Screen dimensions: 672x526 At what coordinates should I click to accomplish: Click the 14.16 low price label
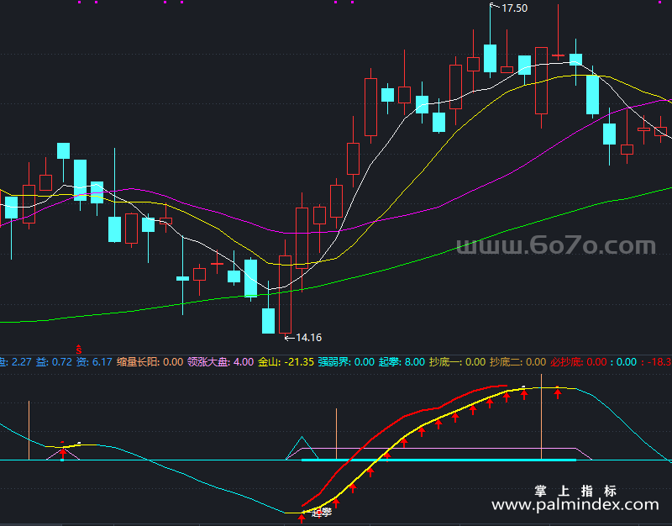click(x=308, y=338)
